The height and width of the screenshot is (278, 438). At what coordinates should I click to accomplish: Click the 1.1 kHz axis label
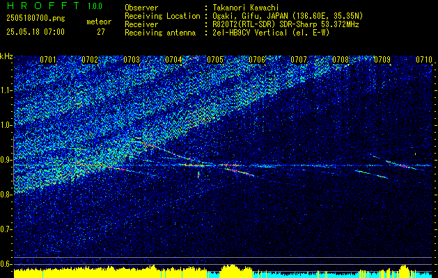6,90
